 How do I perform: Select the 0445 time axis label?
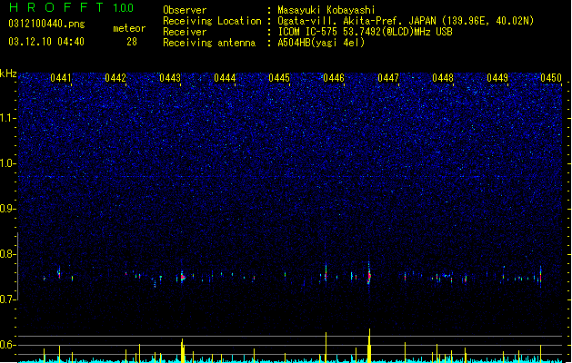[x=279, y=78]
